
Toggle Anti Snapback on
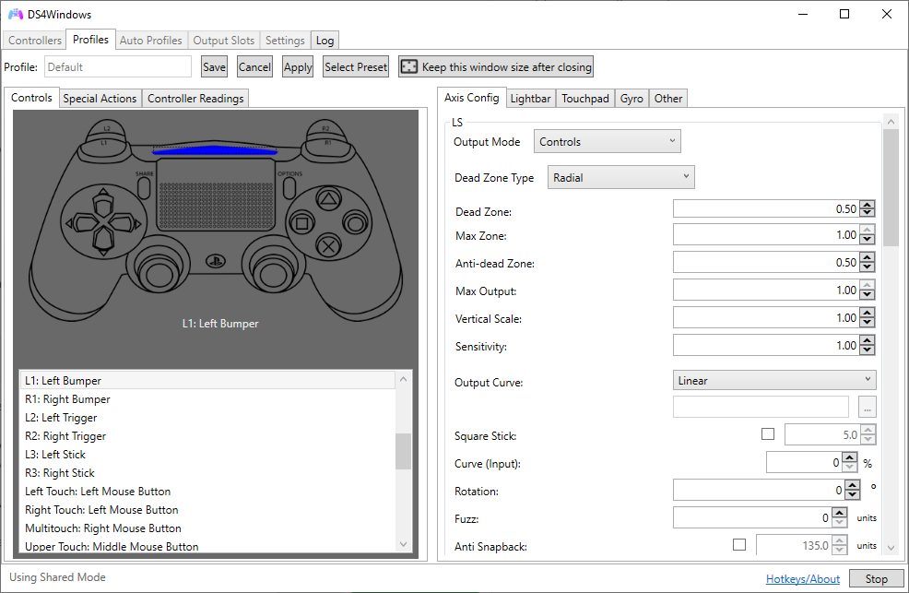(x=738, y=545)
